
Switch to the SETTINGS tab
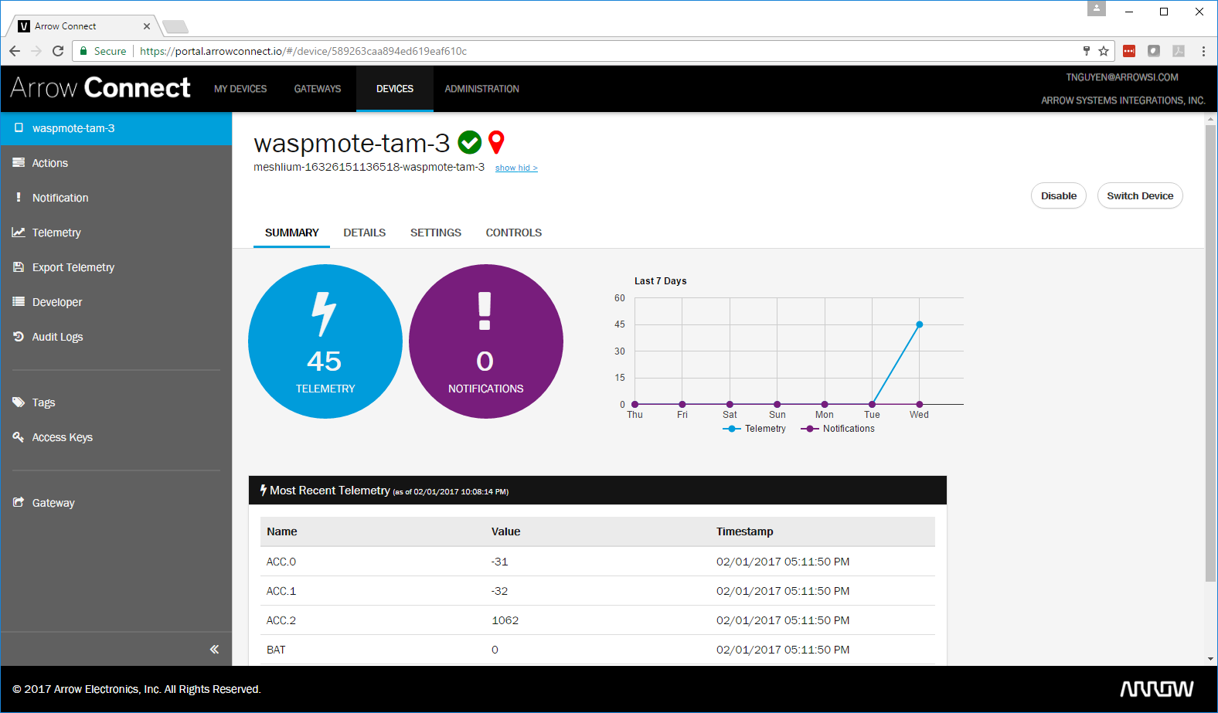(x=435, y=233)
